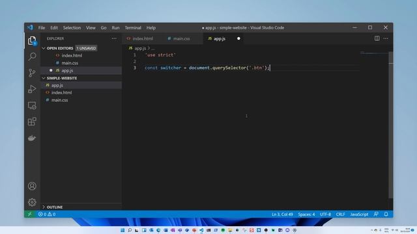Open the File menu

tap(42, 27)
